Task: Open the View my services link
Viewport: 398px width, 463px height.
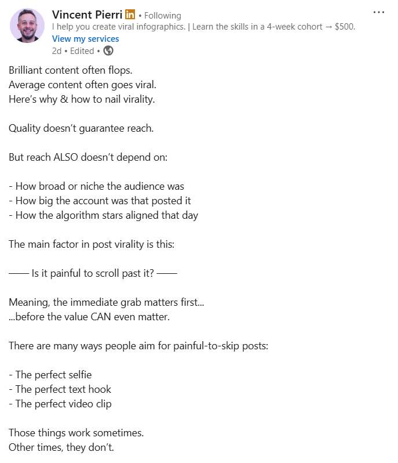Action: 85,39
